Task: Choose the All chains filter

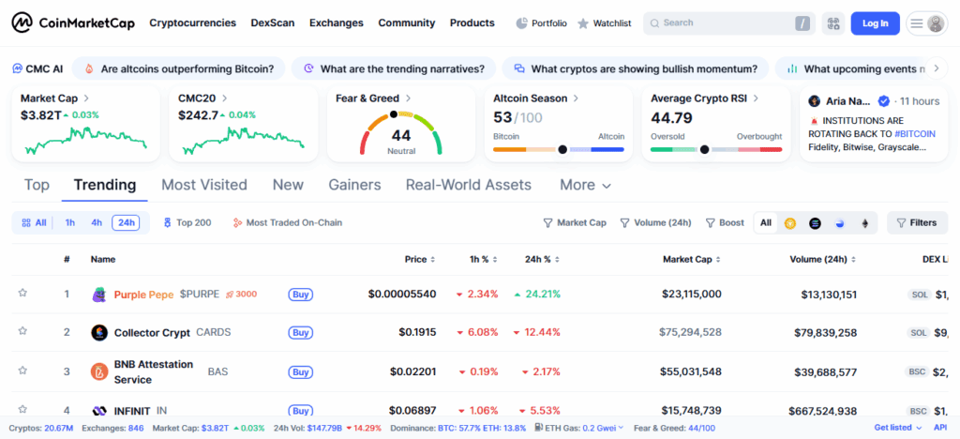Action: tap(766, 223)
